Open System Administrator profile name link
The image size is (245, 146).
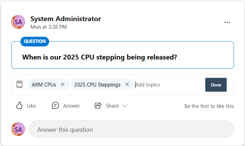coord(66,19)
